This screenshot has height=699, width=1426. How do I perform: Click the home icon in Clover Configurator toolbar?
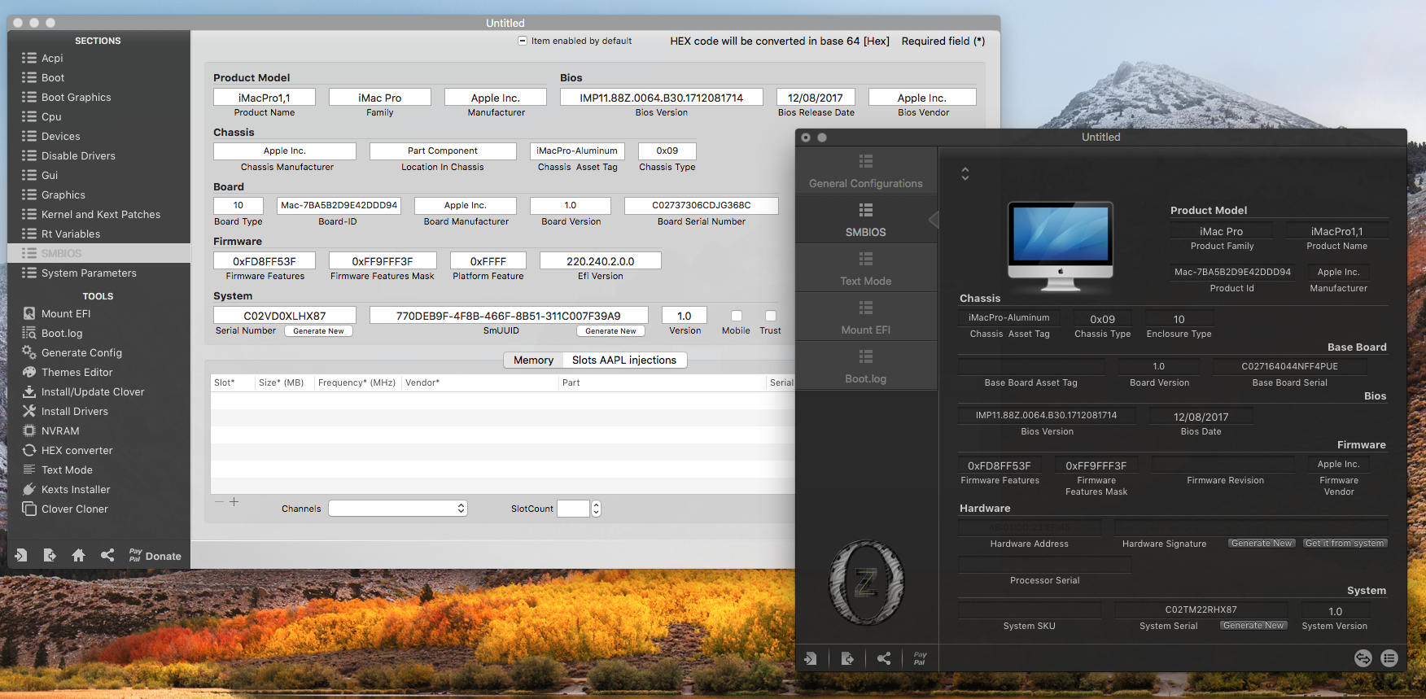(x=78, y=555)
